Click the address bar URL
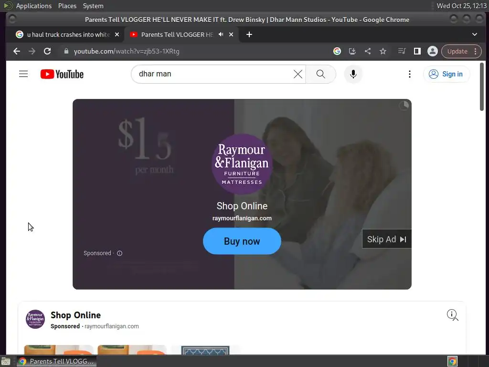 127,51
